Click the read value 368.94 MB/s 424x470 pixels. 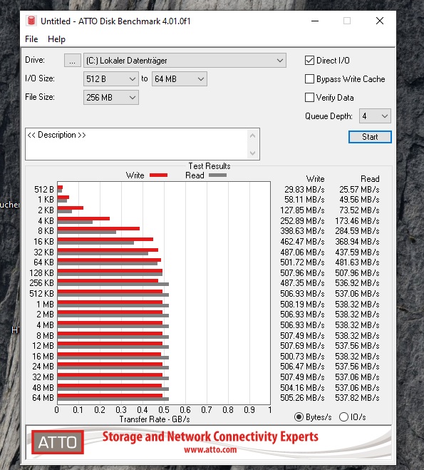pyautogui.click(x=357, y=242)
